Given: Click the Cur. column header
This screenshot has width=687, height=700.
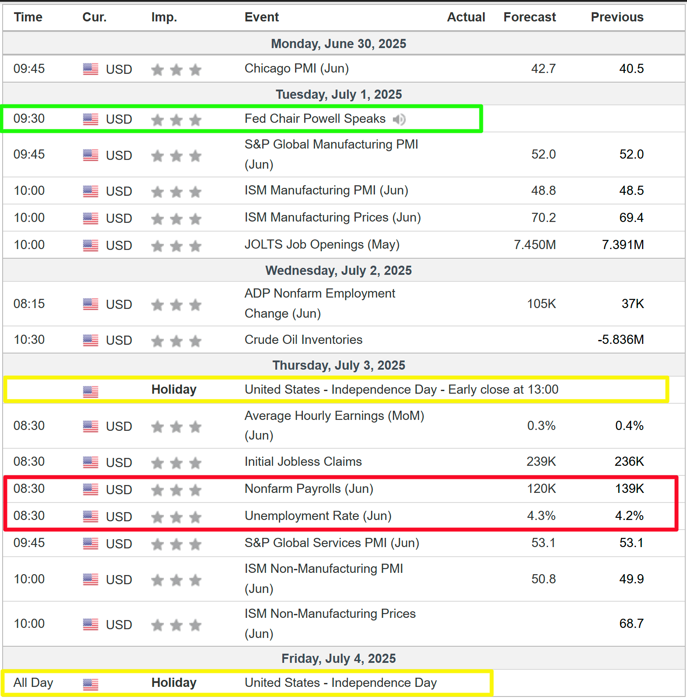Looking at the screenshot, I should pos(94,17).
